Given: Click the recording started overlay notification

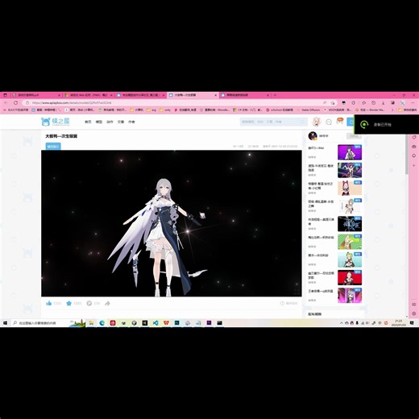Looking at the screenshot, I should pos(387,124).
